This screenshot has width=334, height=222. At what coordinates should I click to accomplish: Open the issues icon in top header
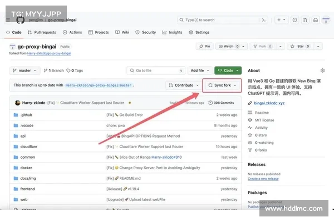(x=295, y=20)
